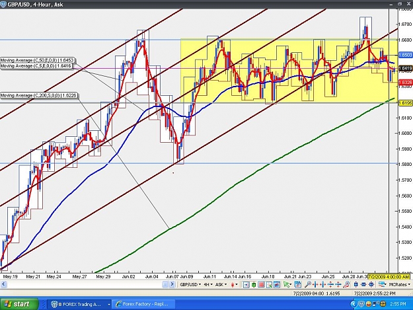This screenshot has width=413, height=310.
Task: Click the zoom in magnifier icon
Action: 308,284
